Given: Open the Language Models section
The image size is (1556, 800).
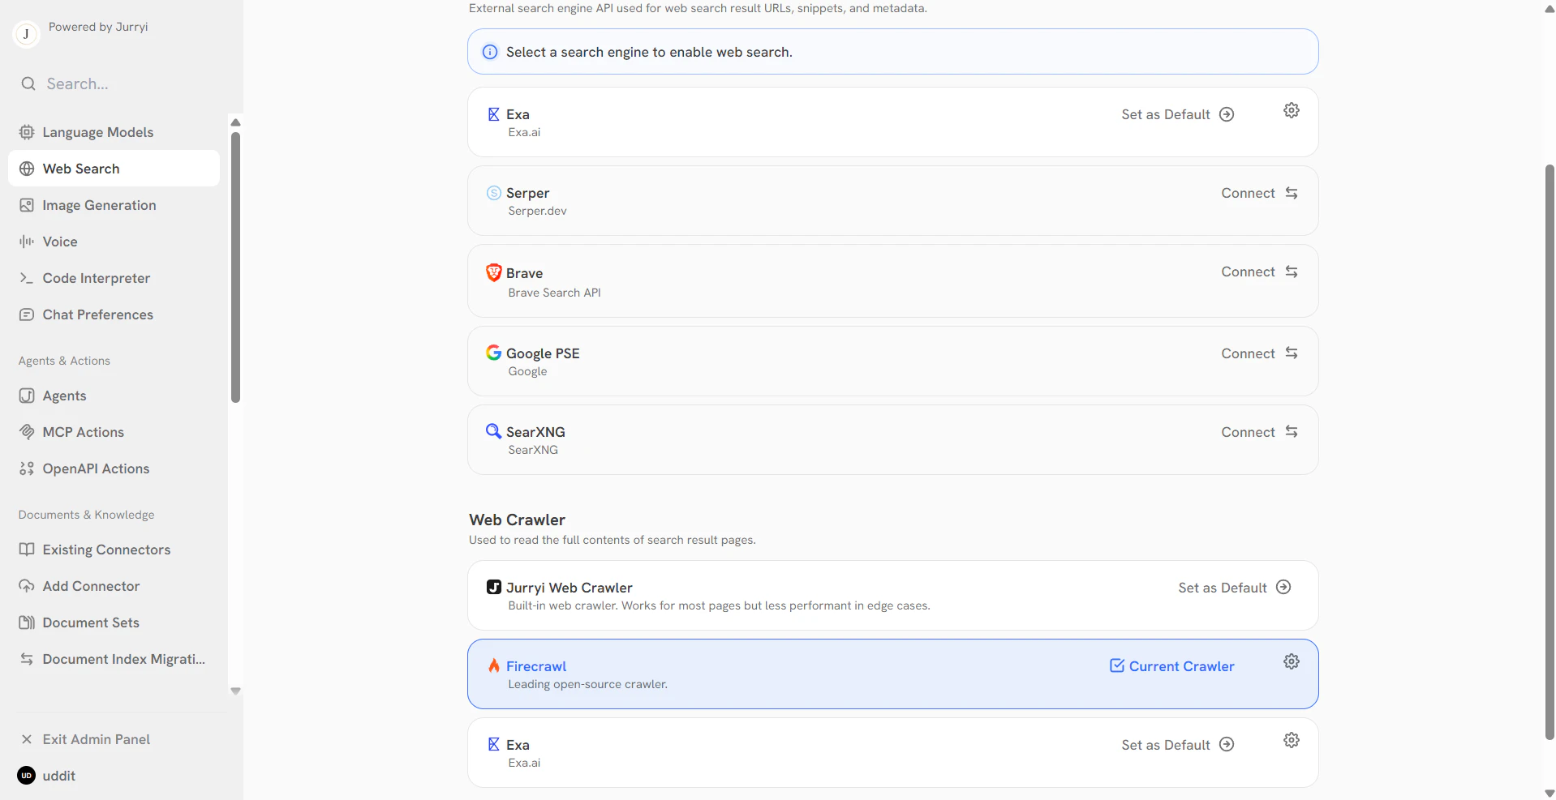Looking at the screenshot, I should coord(97,131).
